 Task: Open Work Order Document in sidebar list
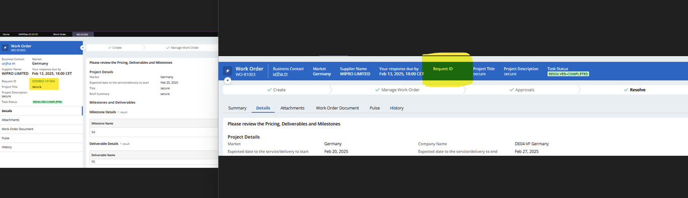(41, 129)
